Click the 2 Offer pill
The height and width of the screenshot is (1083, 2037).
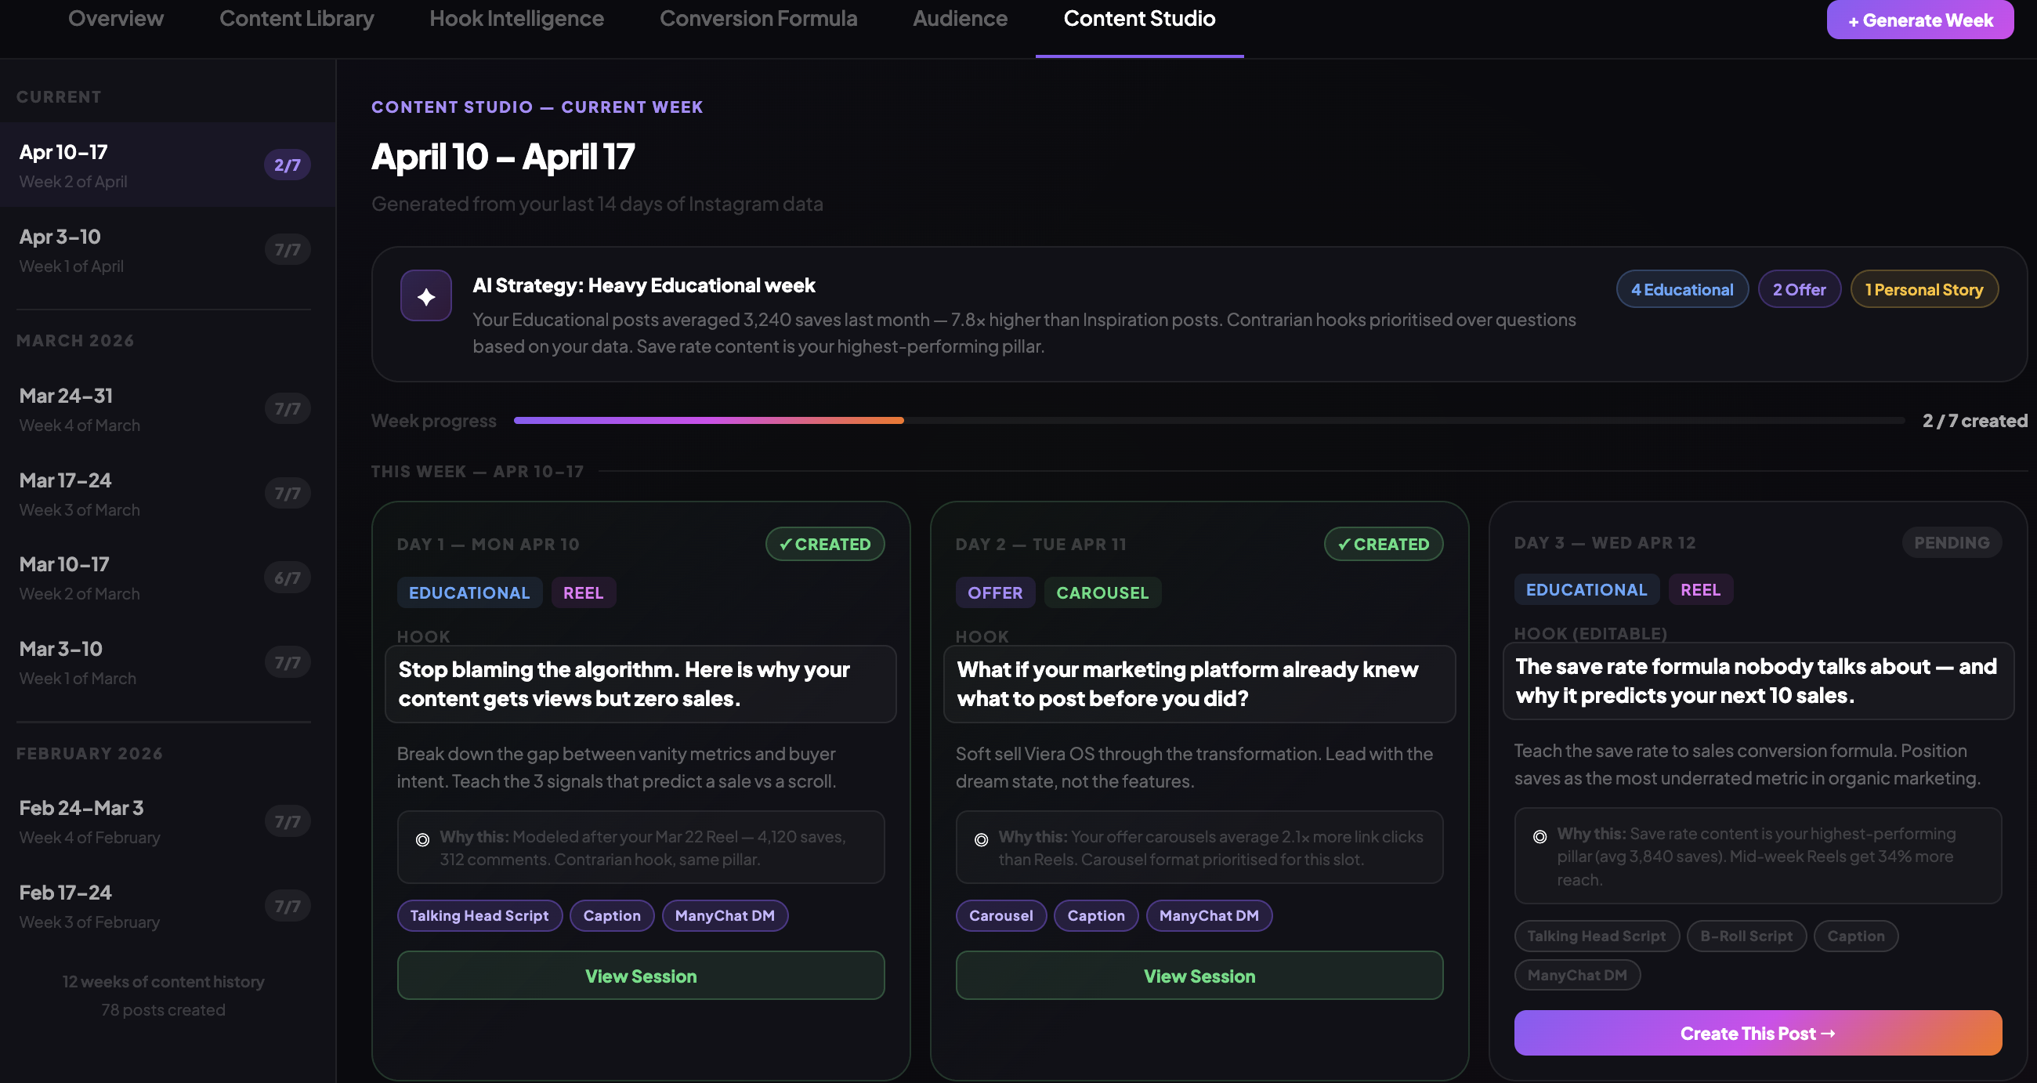coord(1798,288)
